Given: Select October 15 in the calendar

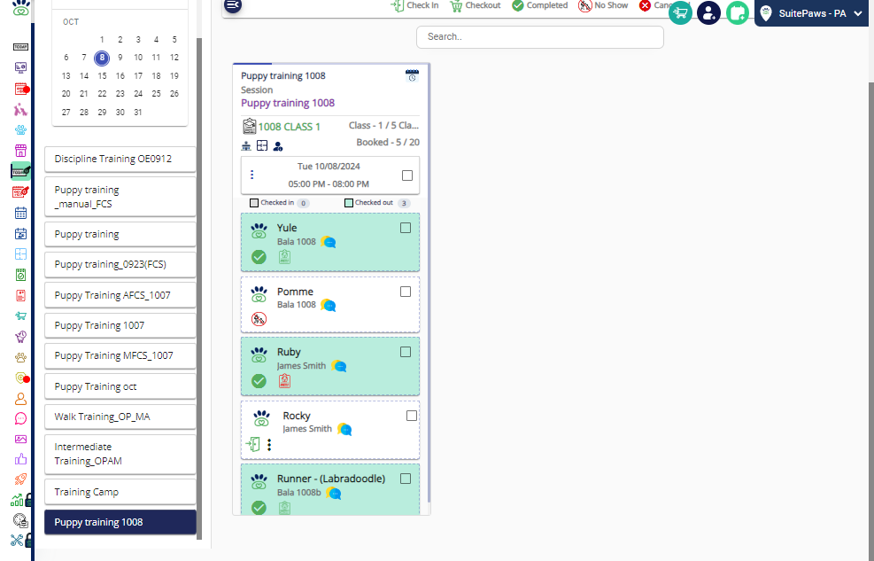Looking at the screenshot, I should [102, 76].
